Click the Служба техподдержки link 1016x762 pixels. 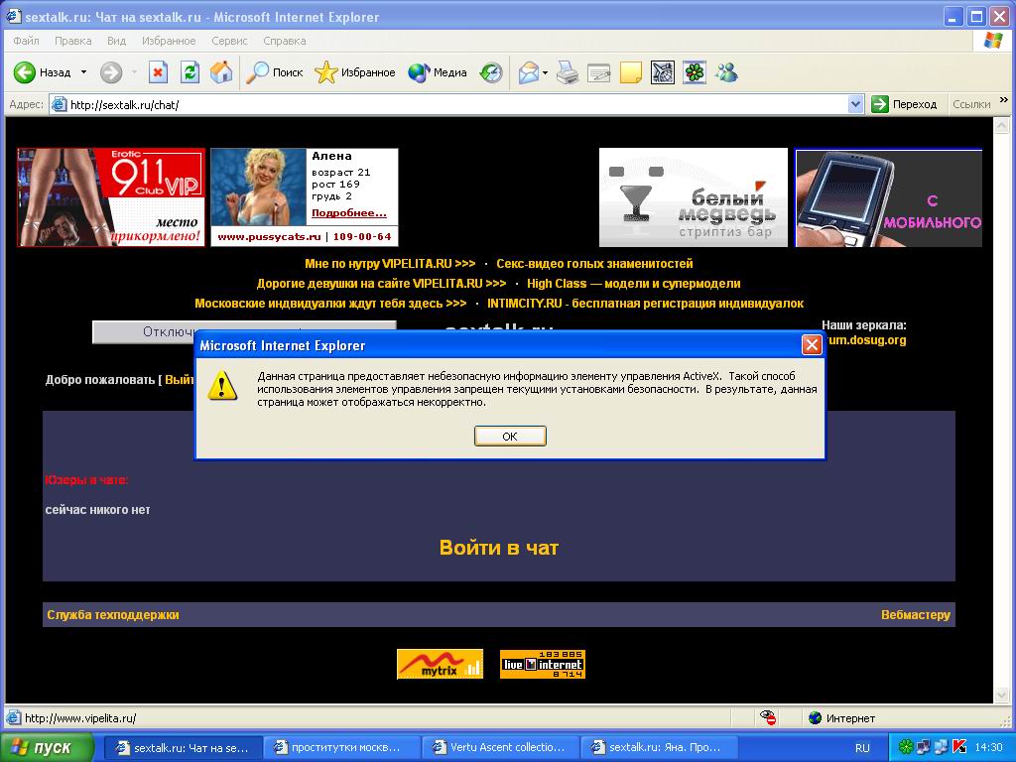tap(113, 615)
